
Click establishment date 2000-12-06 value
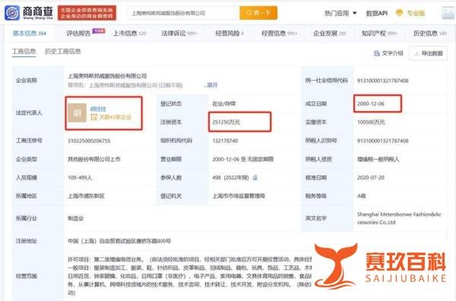pos(371,103)
